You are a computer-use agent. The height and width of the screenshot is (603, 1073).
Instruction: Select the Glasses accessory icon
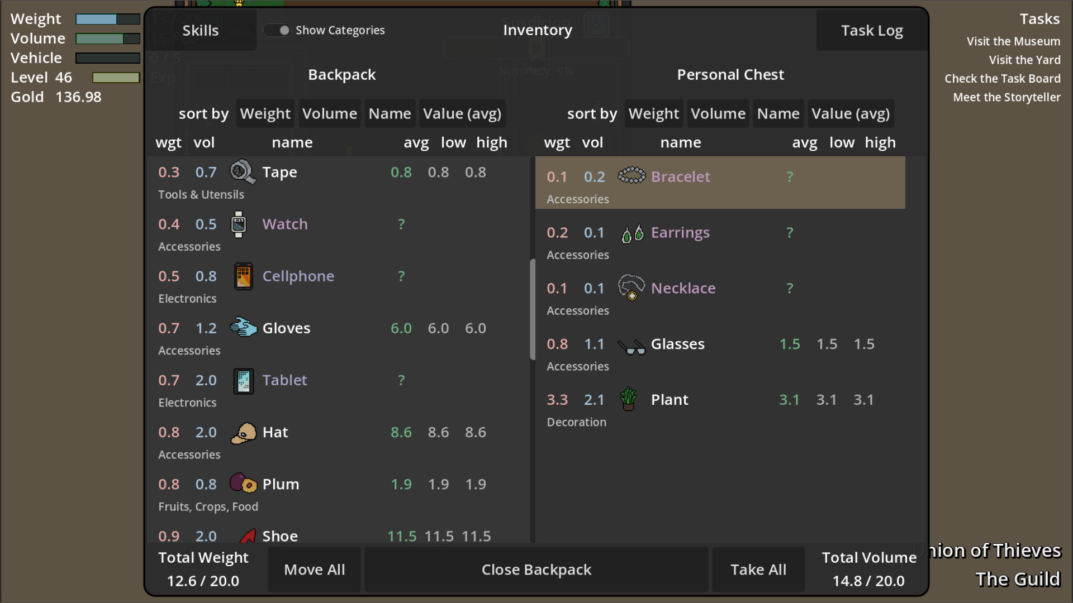click(x=632, y=344)
